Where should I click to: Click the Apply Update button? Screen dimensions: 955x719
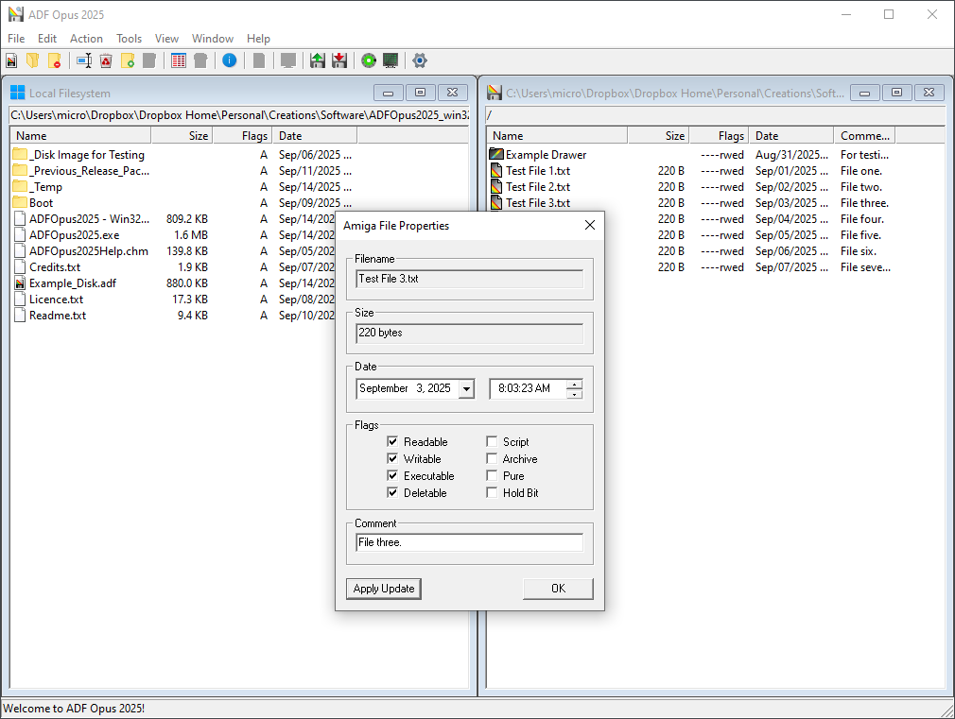(384, 589)
